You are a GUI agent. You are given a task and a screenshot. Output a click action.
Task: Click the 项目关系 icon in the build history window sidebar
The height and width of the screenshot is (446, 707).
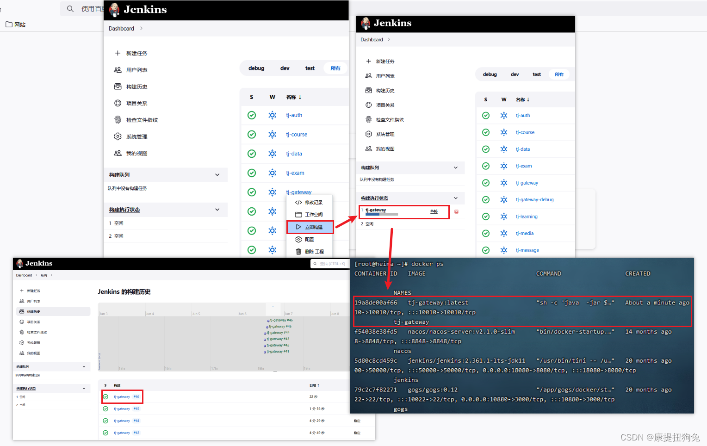click(22, 322)
